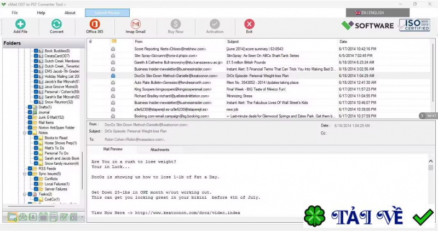
Task: Click the Journal folder icon
Action: (x=35, y=112)
